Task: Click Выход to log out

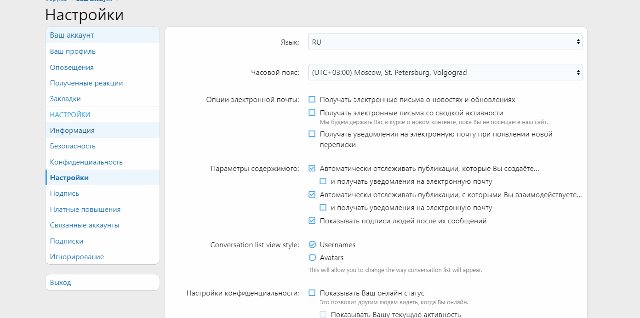Action: tap(61, 283)
